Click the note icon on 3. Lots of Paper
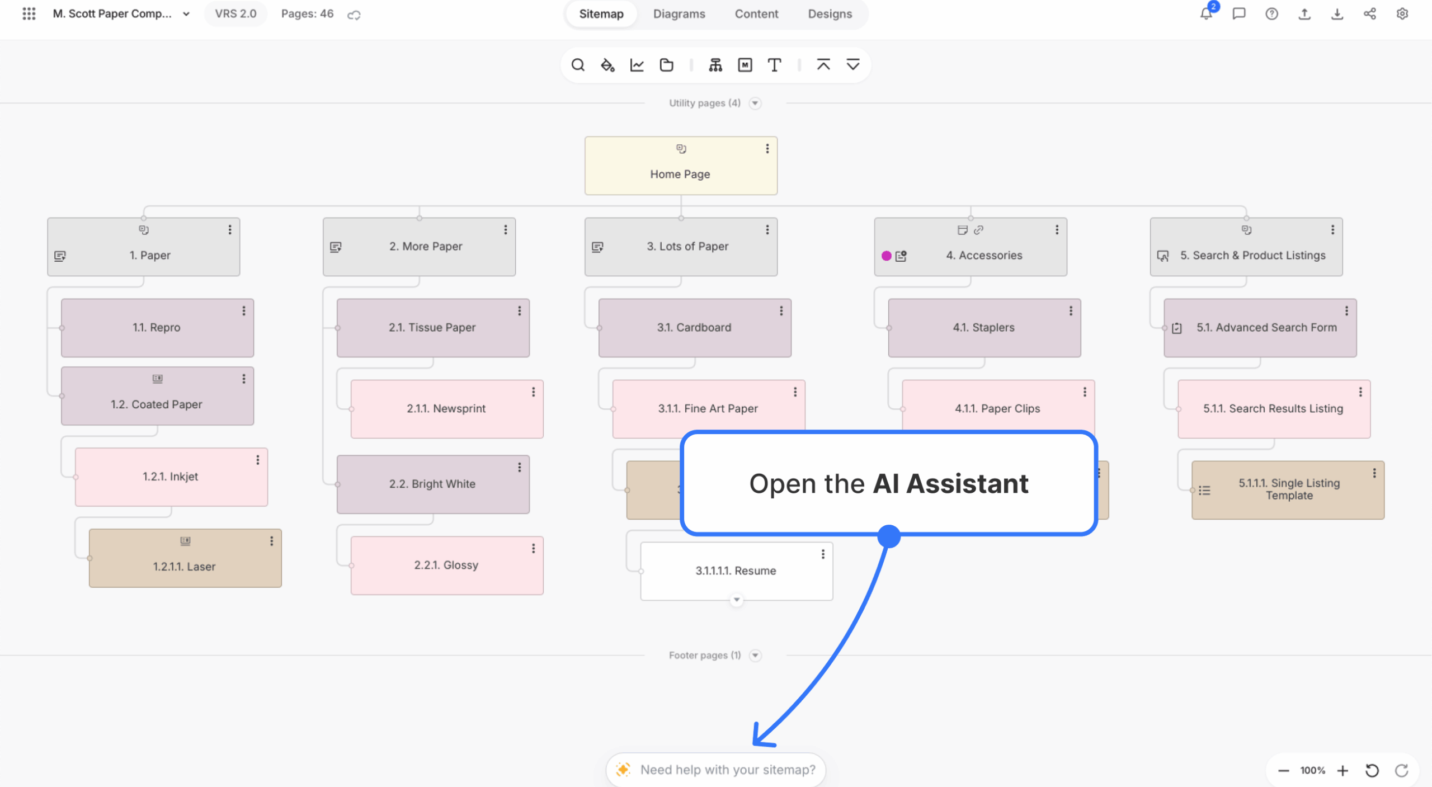This screenshot has width=1432, height=787. [597, 247]
